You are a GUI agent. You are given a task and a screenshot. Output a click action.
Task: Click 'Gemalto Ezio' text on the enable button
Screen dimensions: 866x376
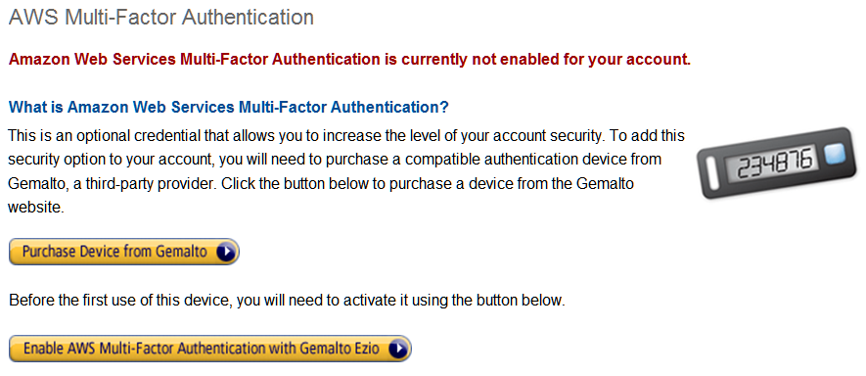coord(341,349)
